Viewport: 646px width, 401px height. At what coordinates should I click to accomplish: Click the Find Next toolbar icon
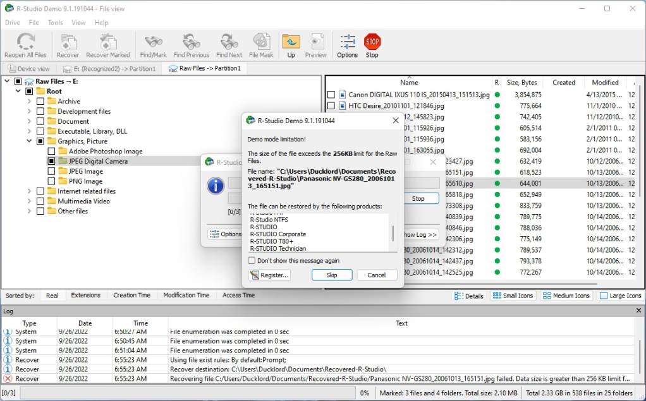[x=229, y=45]
